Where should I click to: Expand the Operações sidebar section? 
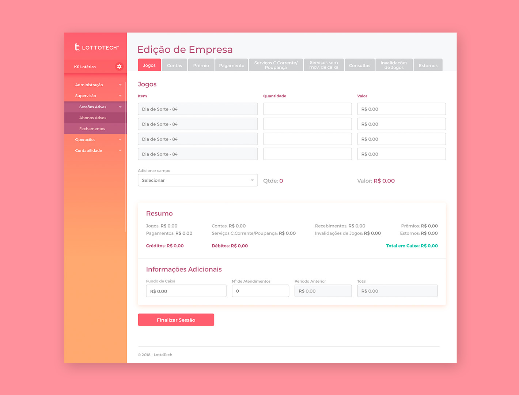(120, 140)
